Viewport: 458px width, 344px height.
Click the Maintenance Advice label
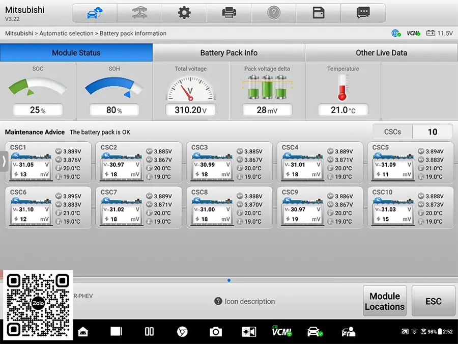pos(35,132)
